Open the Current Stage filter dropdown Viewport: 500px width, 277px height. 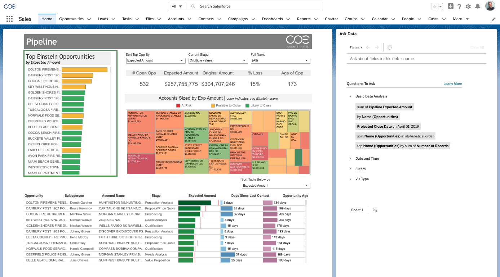218,61
